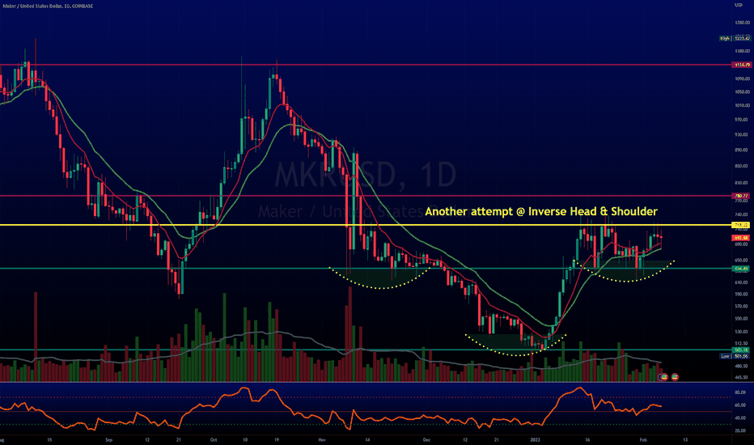Select the 'Another attempt @ Inverse Head & Shoulder' text annotation
Screen dimensions: 754x445
point(541,211)
